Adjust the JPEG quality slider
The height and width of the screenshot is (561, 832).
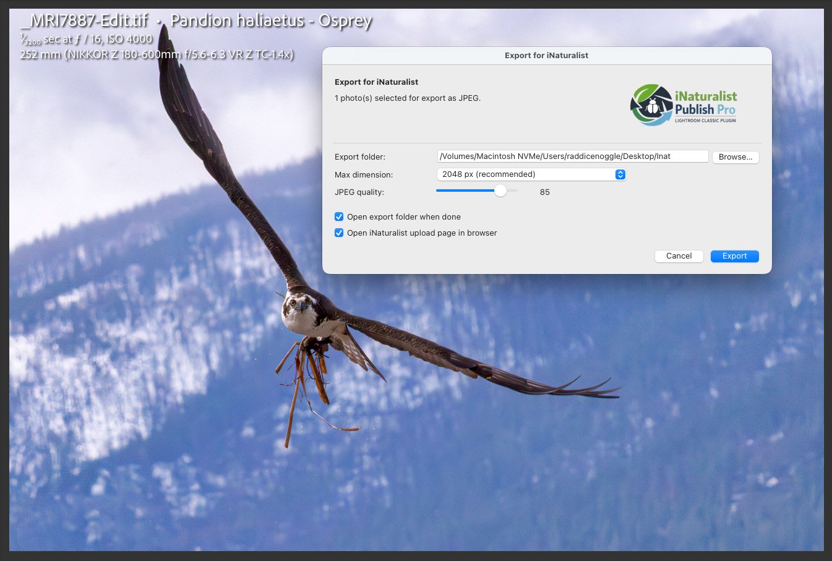pos(500,191)
